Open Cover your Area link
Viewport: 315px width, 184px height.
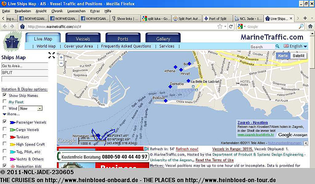click(78, 46)
